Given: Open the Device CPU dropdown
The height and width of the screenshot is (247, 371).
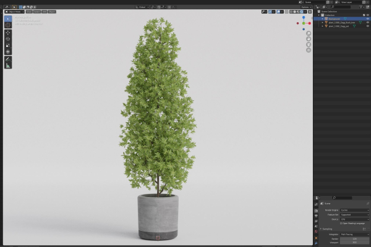Looking at the screenshot, I should point(354,219).
